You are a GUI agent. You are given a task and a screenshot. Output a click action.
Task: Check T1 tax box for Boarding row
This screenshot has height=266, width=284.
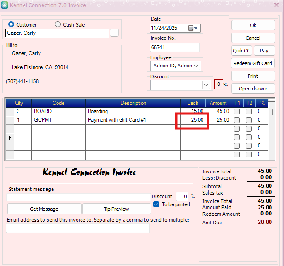click(236, 111)
